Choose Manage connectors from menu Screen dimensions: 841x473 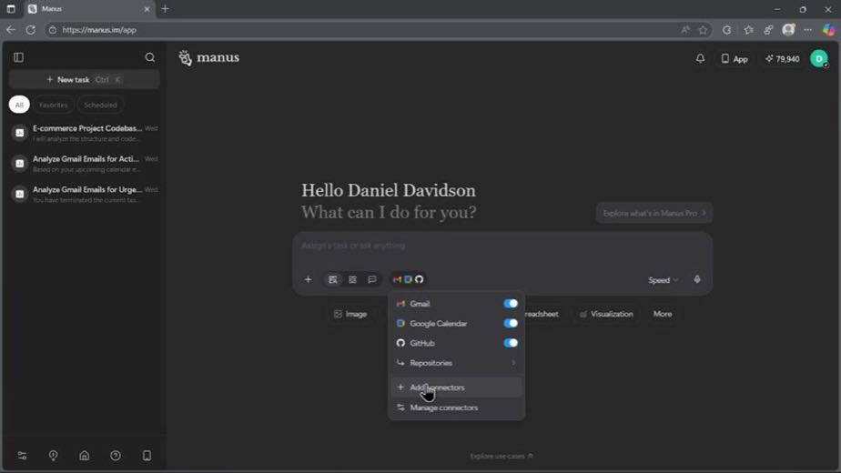[x=456, y=408]
